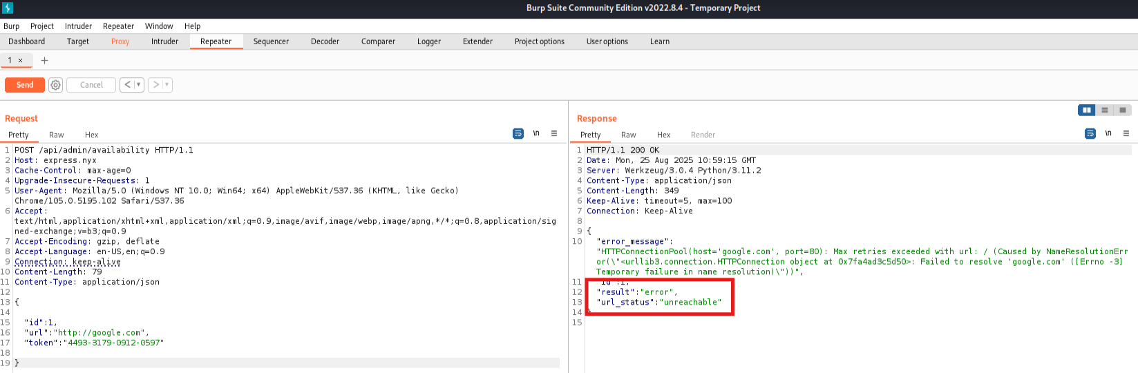The height and width of the screenshot is (373, 1138).
Task: Add a new Repeater tab
Action: pos(44,61)
